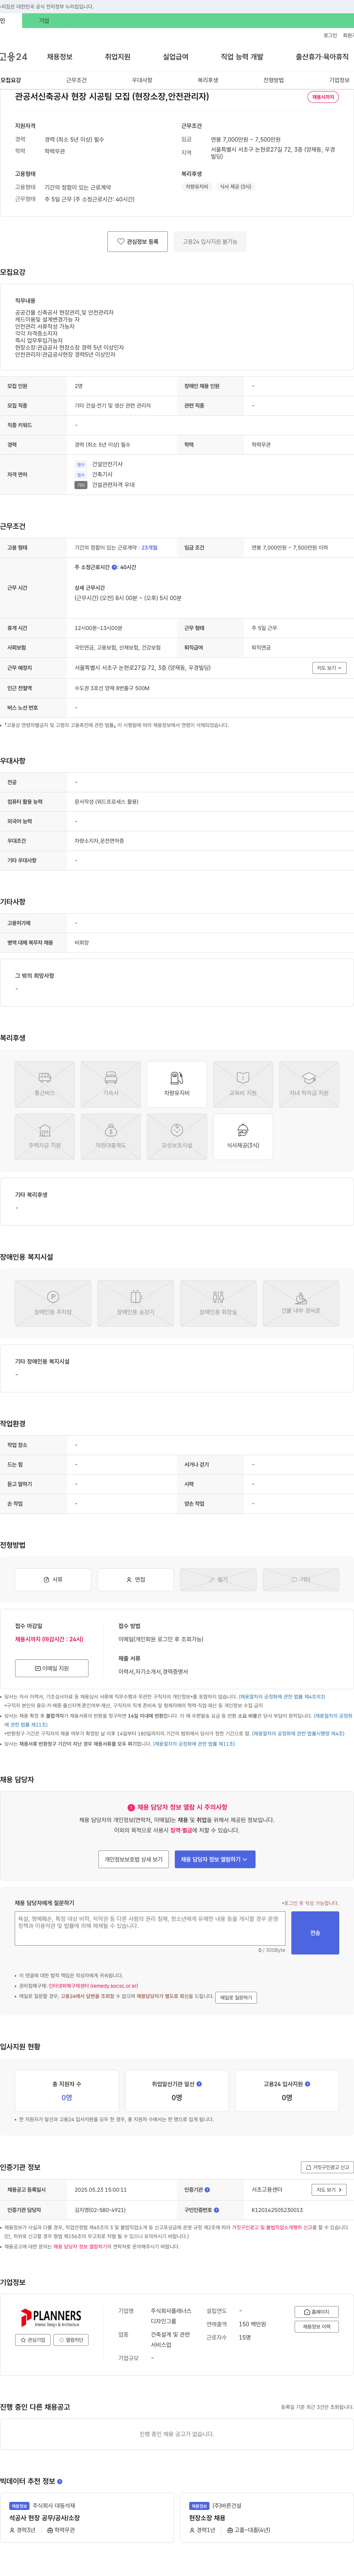Click the info icon beside 빅데이터 추천 정보
The image size is (354, 2576).
[x=60, y=2481]
